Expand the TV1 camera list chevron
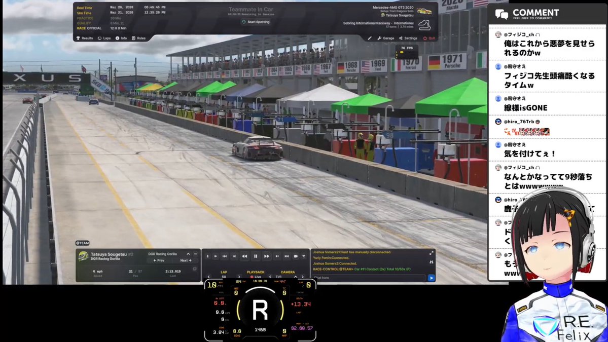 coord(296,277)
